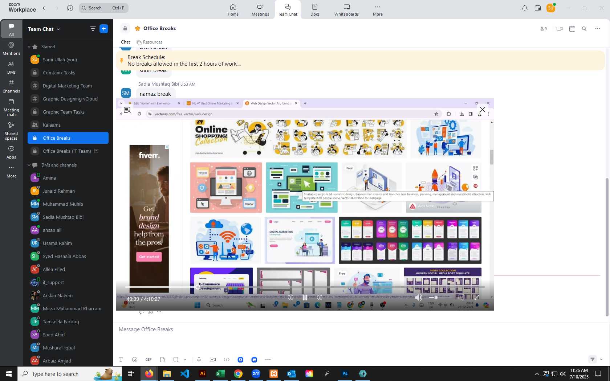Adjust the video volume slider

[433, 298]
